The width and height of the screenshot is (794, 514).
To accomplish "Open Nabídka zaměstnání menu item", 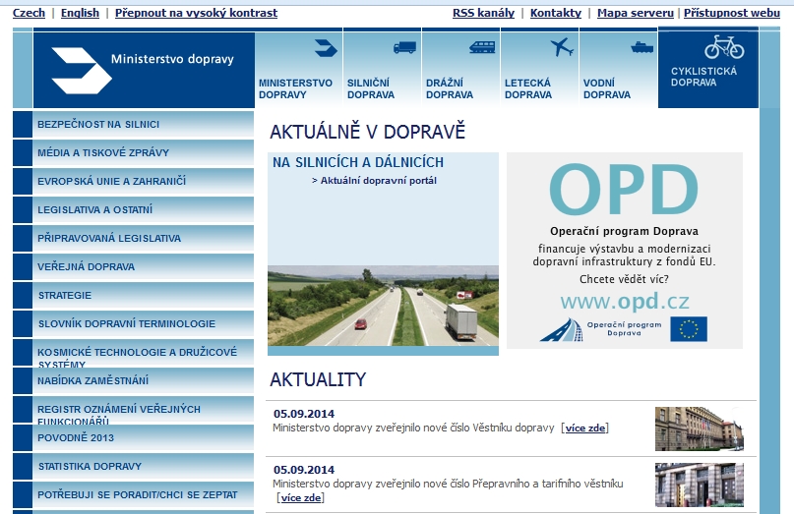I will coord(134,381).
